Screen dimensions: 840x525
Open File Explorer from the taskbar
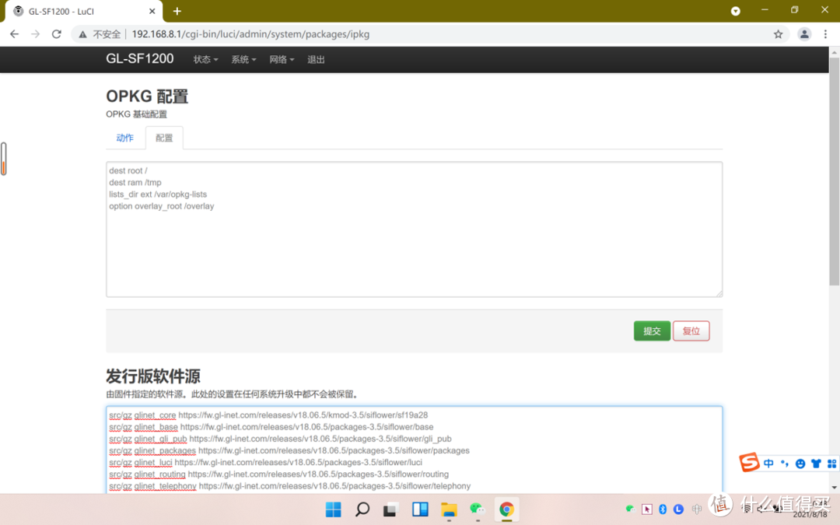coord(449,509)
